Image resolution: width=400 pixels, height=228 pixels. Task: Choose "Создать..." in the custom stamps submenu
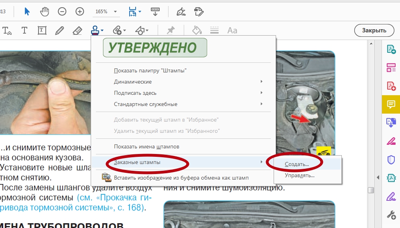click(x=297, y=164)
